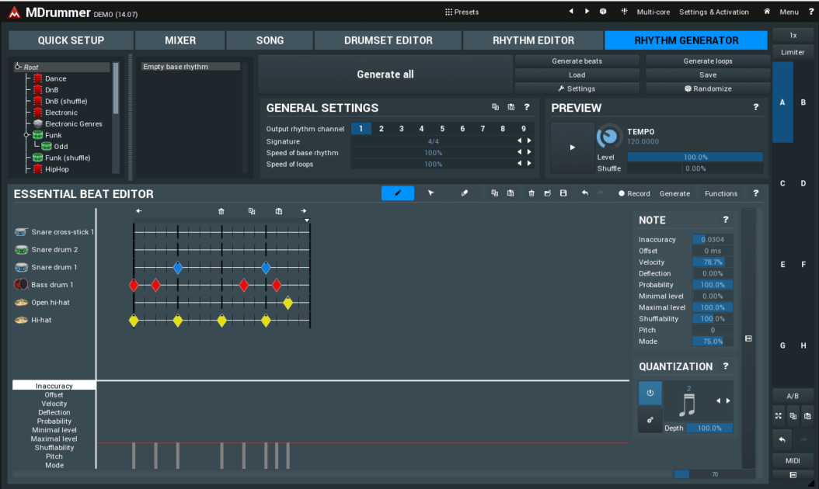Click the Randomize button
This screenshot has width=819, height=489.
coord(708,88)
